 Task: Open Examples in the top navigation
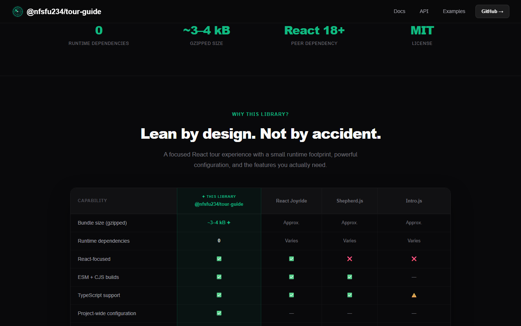click(x=454, y=11)
